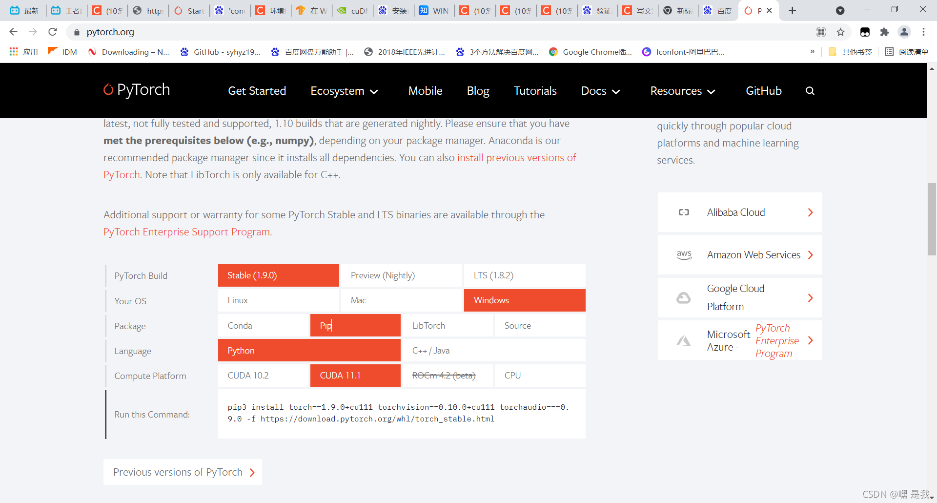Image resolution: width=937 pixels, height=503 pixels.
Task: Open the Blog page
Action: coord(478,91)
